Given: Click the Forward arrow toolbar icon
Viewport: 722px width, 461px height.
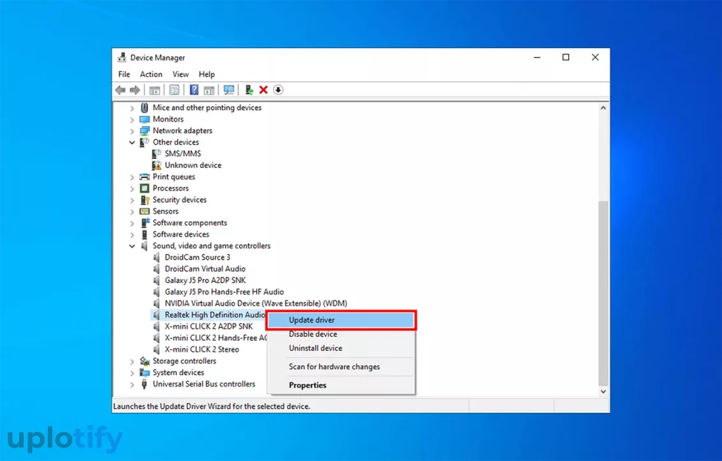Looking at the screenshot, I should [x=134, y=90].
